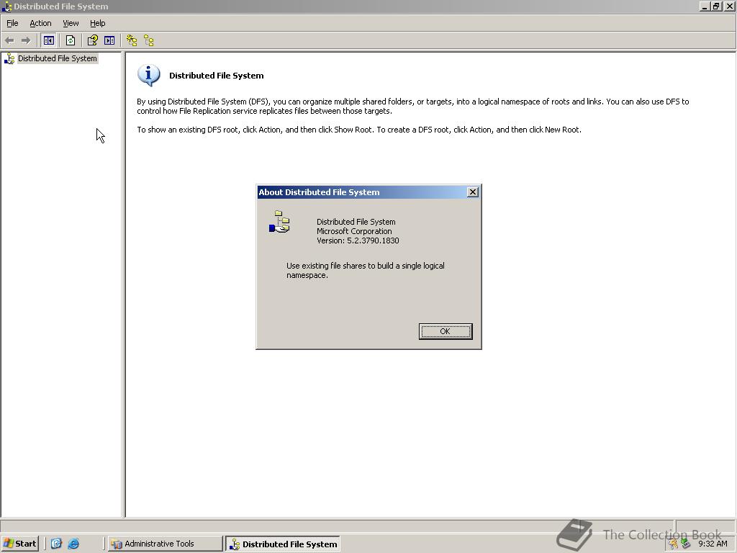Click the Version: 5.2.3790.1830 text
The image size is (737, 553).
(x=358, y=240)
